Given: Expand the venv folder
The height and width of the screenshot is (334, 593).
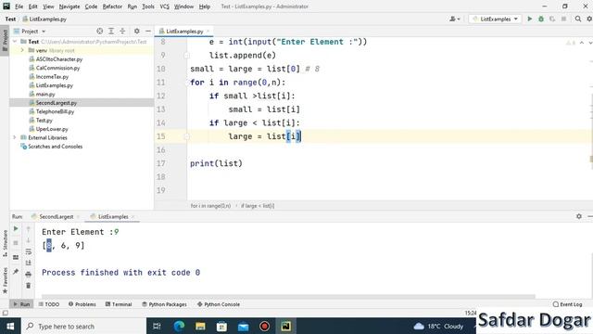Looking at the screenshot, I should pyautogui.click(x=22, y=50).
